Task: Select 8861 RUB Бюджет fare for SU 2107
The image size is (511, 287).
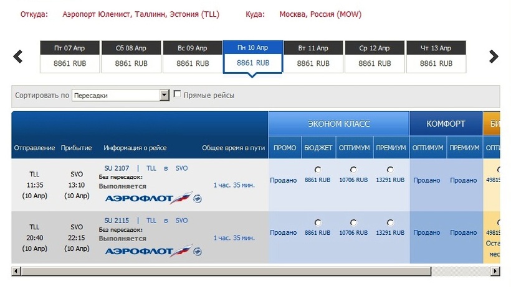Action: pos(318,170)
